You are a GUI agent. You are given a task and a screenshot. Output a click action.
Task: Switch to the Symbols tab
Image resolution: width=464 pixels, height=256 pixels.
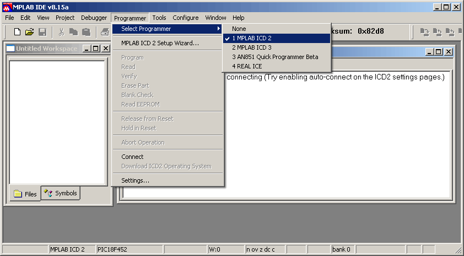pos(61,193)
